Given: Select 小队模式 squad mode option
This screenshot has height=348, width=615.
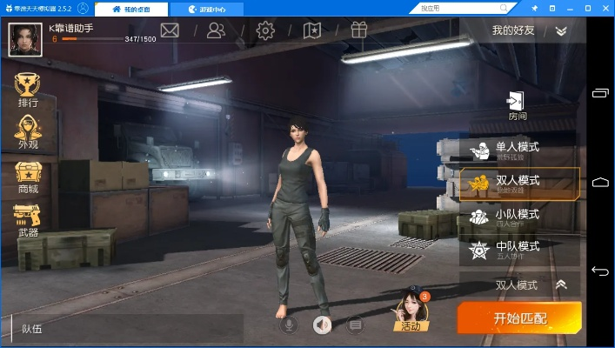Looking at the screenshot, I should click(518, 217).
